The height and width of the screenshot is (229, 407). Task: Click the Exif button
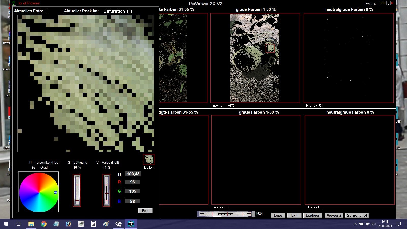(x=294, y=215)
